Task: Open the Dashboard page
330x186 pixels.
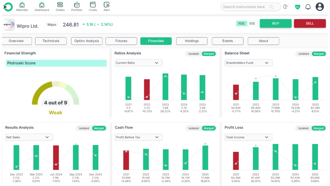Action: 42,7
